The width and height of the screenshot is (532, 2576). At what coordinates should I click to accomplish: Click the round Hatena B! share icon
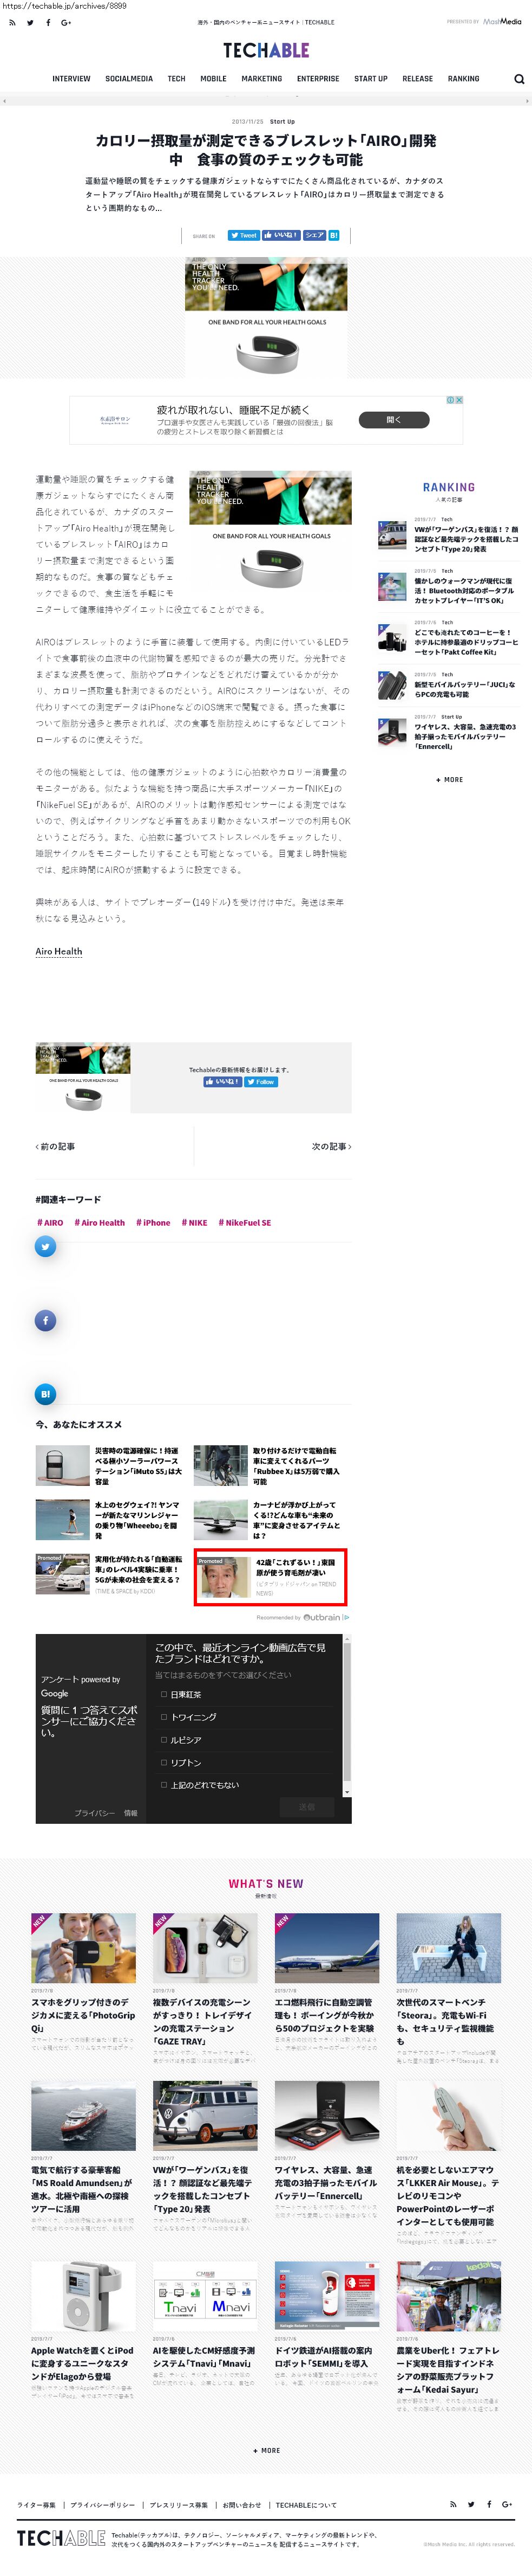pyautogui.click(x=46, y=1394)
